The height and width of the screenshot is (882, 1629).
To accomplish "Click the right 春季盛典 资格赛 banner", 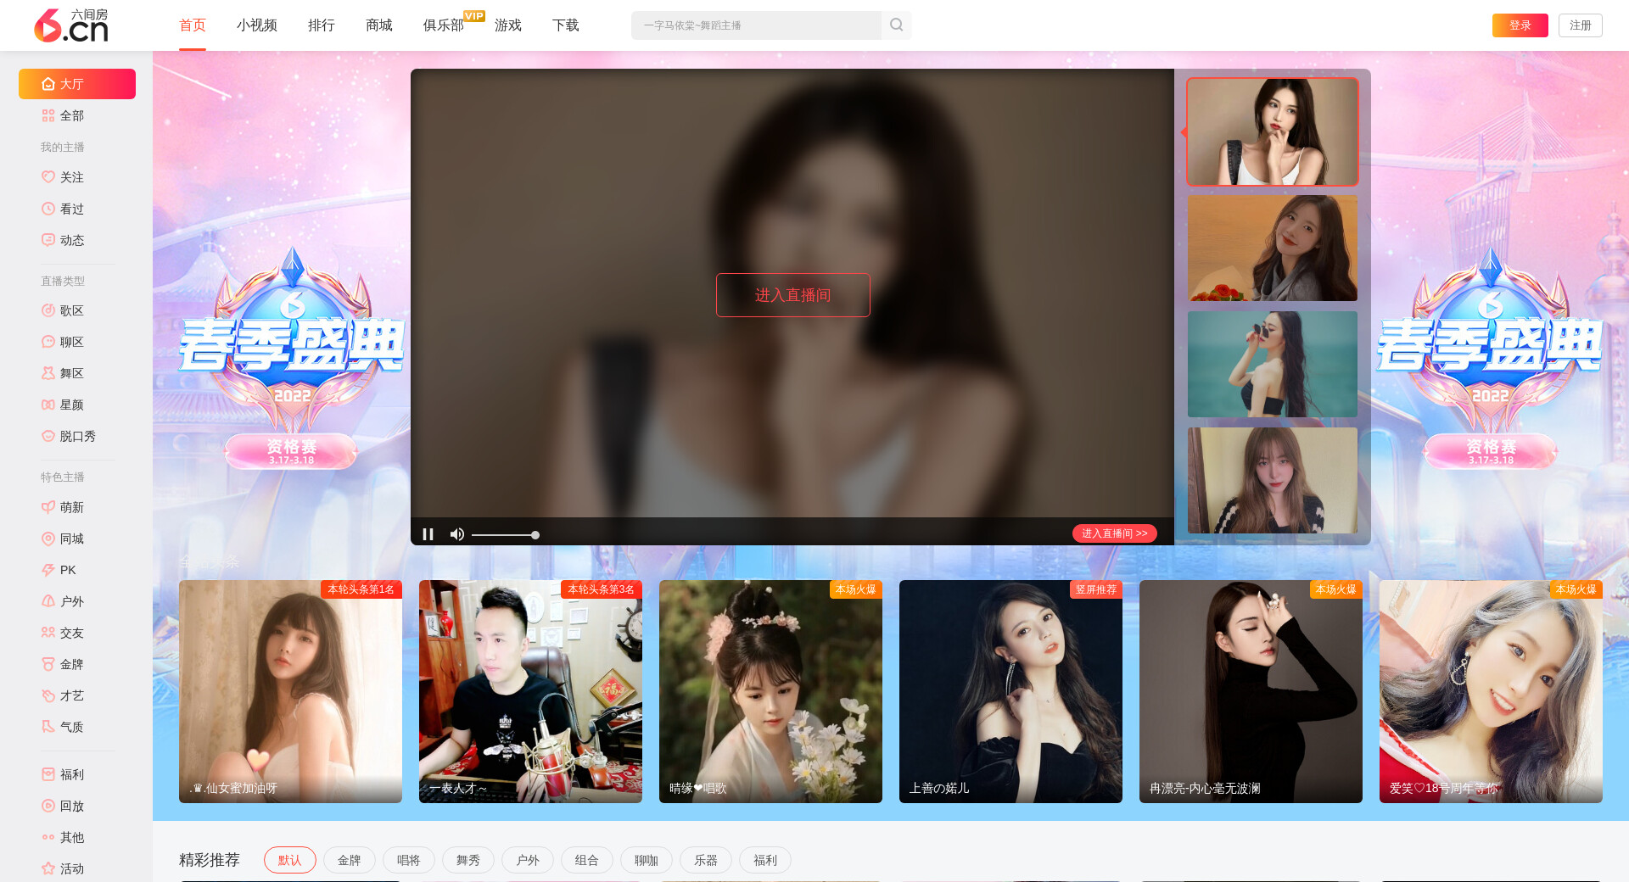I will [x=1490, y=358].
